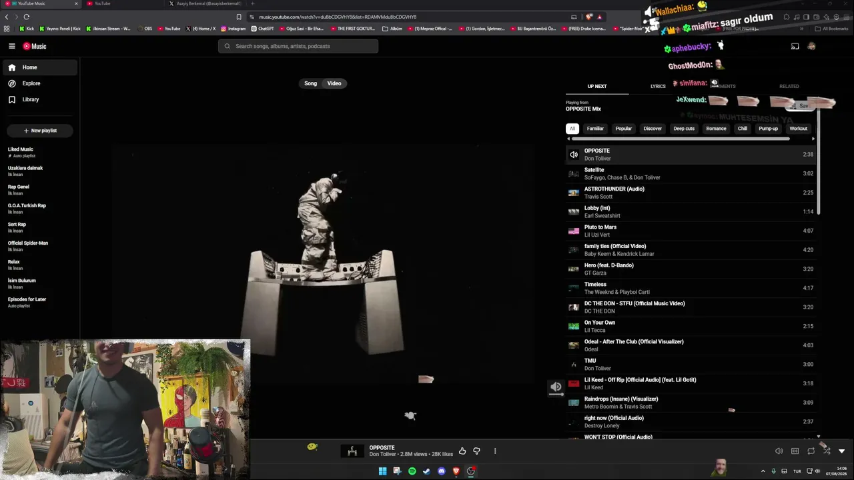Select the All filter chip
Image resolution: width=854 pixels, height=480 pixels.
(572, 129)
